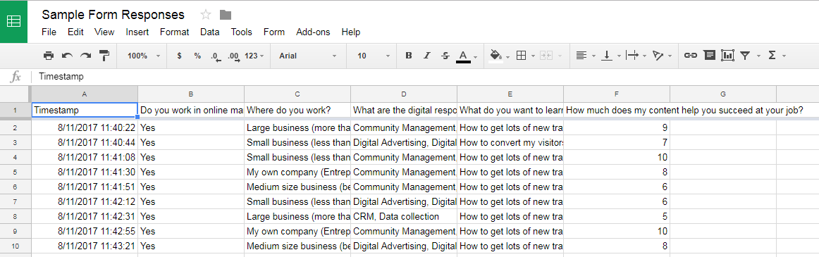
Task: Open the Tools menu
Action: [x=241, y=32]
